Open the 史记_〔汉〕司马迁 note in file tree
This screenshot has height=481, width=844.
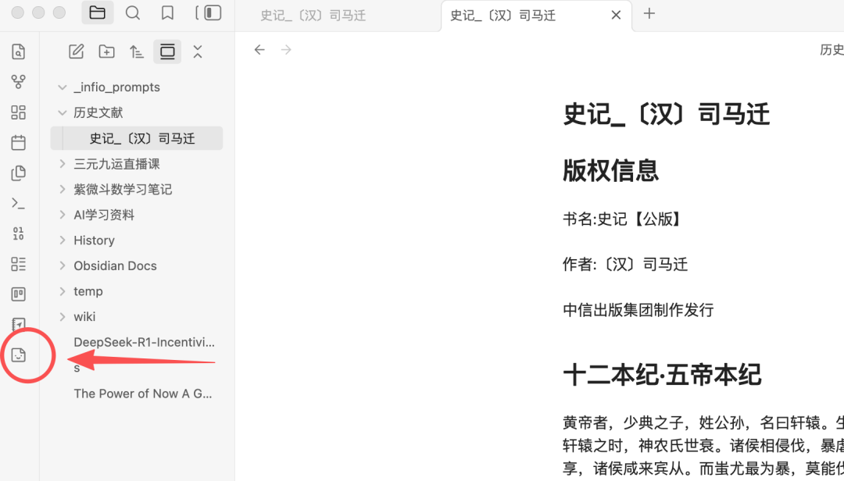point(137,138)
